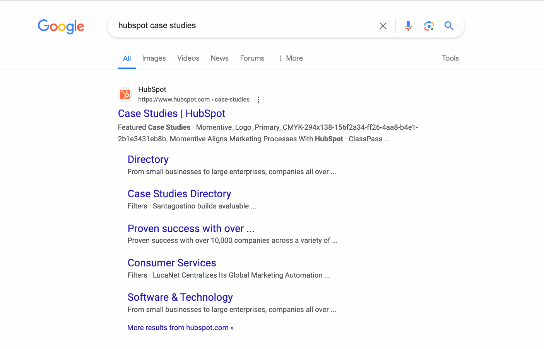Screen dimensions: 544x349
Task: Click the snippet 'Filters · LucaNet Centralizes Its Global...'
Action: (229, 275)
